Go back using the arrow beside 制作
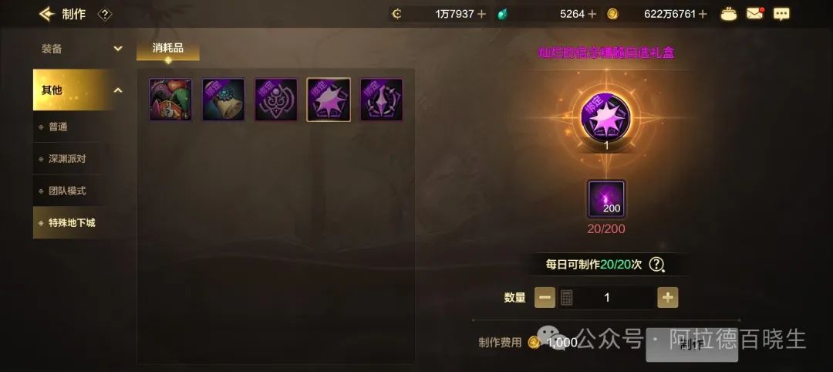833x372 pixels. [x=47, y=14]
